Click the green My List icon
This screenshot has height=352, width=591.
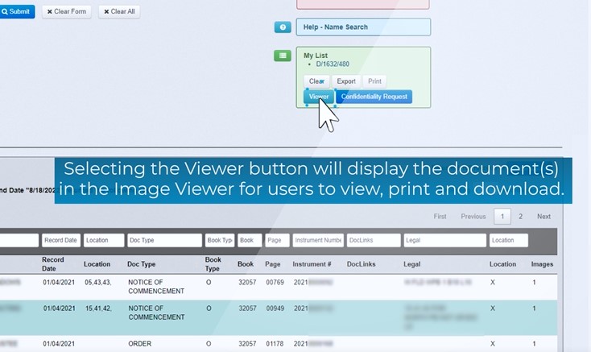[283, 56]
